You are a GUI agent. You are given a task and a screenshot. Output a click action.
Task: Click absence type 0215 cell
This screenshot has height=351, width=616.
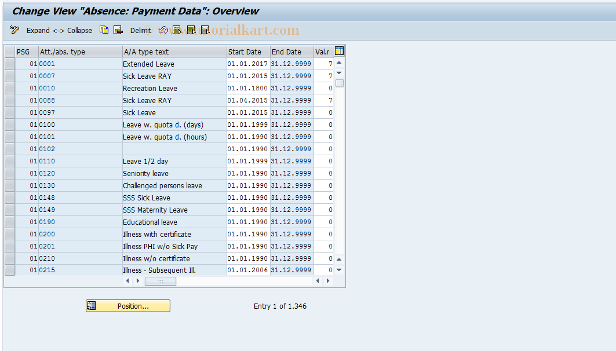[80, 270]
